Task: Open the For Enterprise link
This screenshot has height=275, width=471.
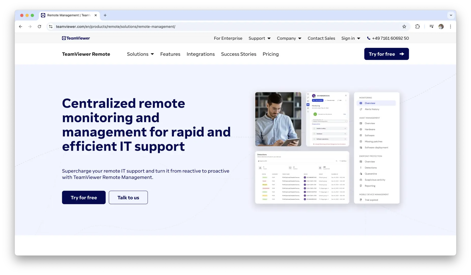Action: 228,38
